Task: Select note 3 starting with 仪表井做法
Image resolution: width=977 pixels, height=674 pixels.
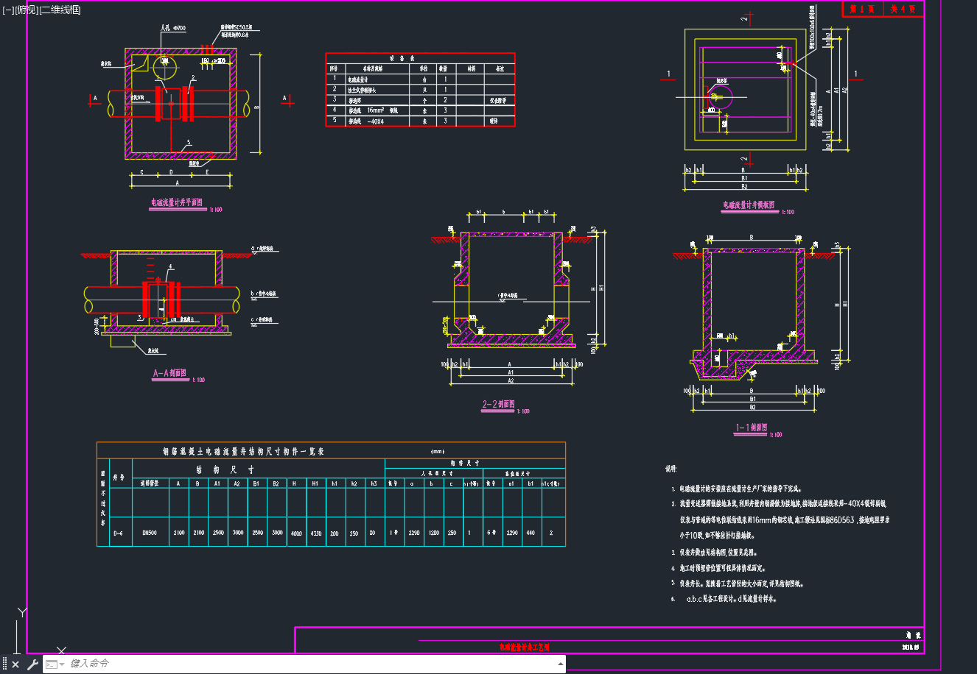Action: pyautogui.click(x=714, y=553)
